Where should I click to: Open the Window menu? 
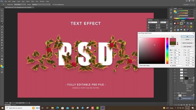(42, 1)
